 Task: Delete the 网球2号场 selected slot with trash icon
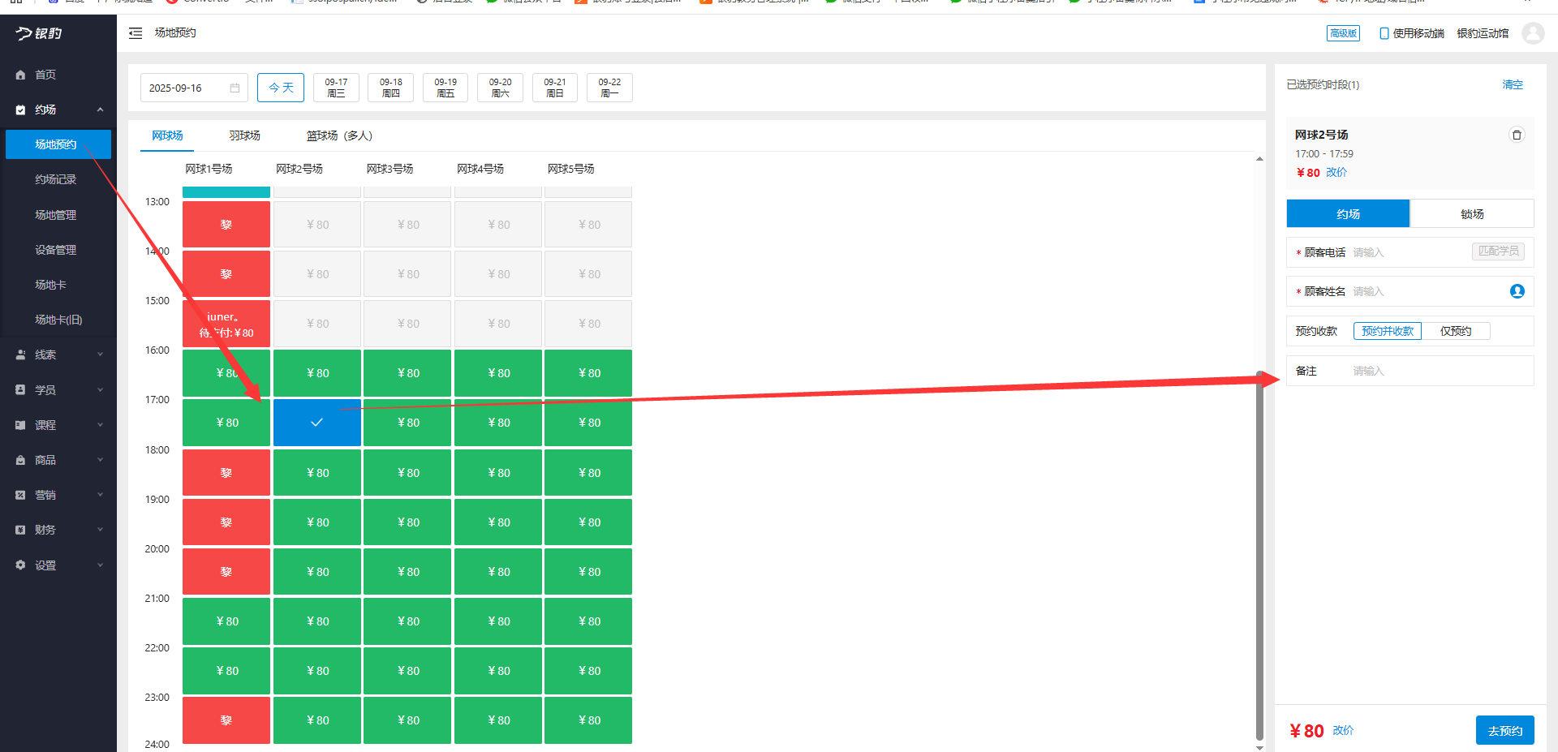pyautogui.click(x=1516, y=135)
